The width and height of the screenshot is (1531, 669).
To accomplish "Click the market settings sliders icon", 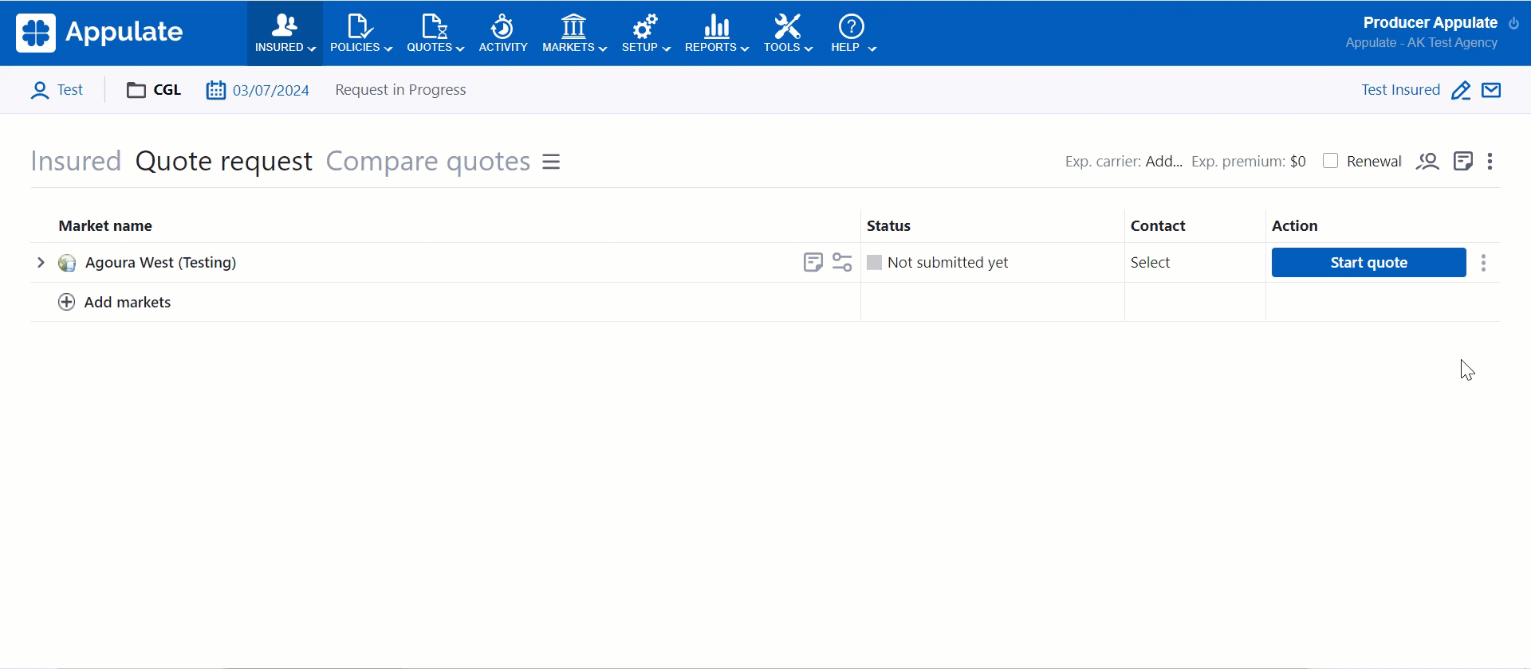I will (842, 262).
